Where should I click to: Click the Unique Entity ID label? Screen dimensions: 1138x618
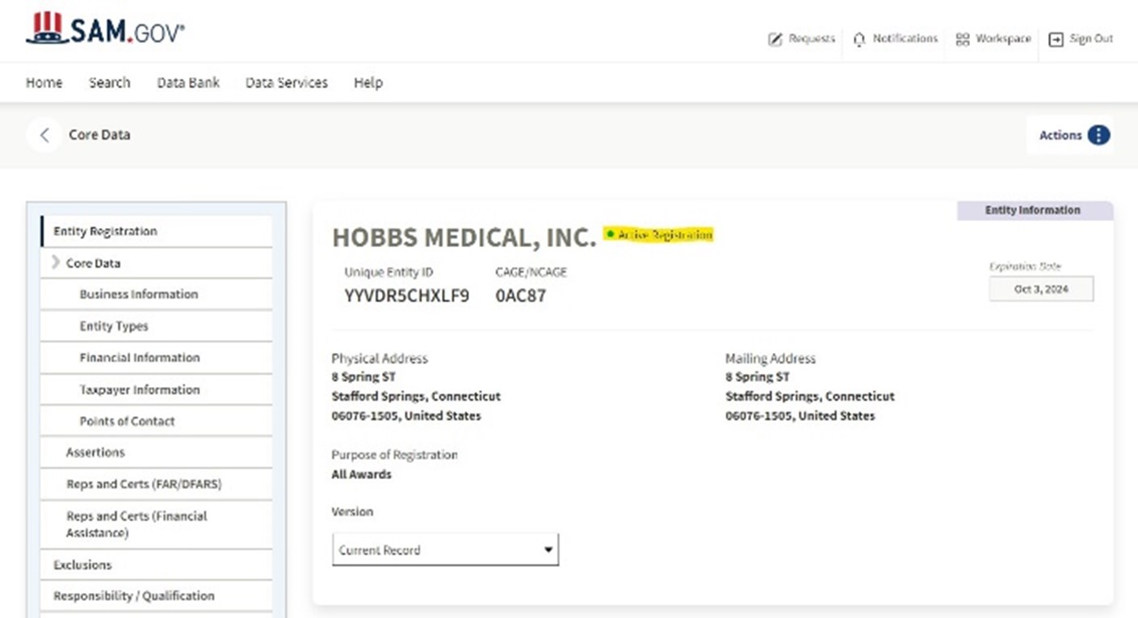tap(388, 272)
